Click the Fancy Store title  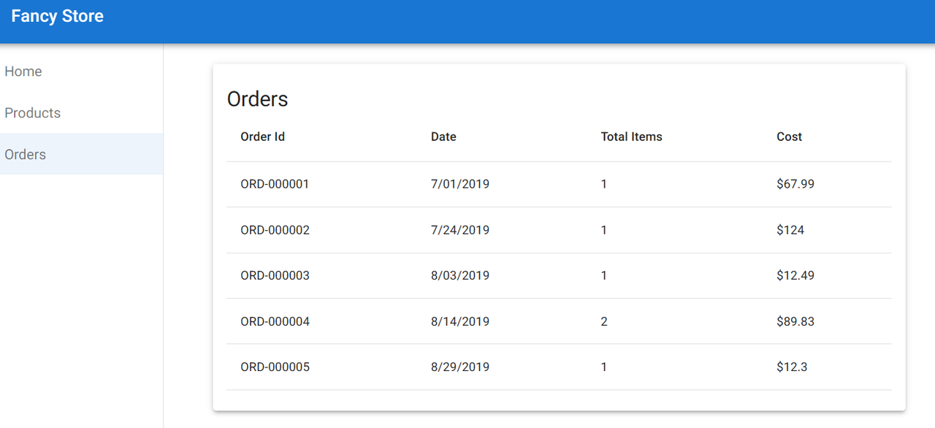click(58, 16)
